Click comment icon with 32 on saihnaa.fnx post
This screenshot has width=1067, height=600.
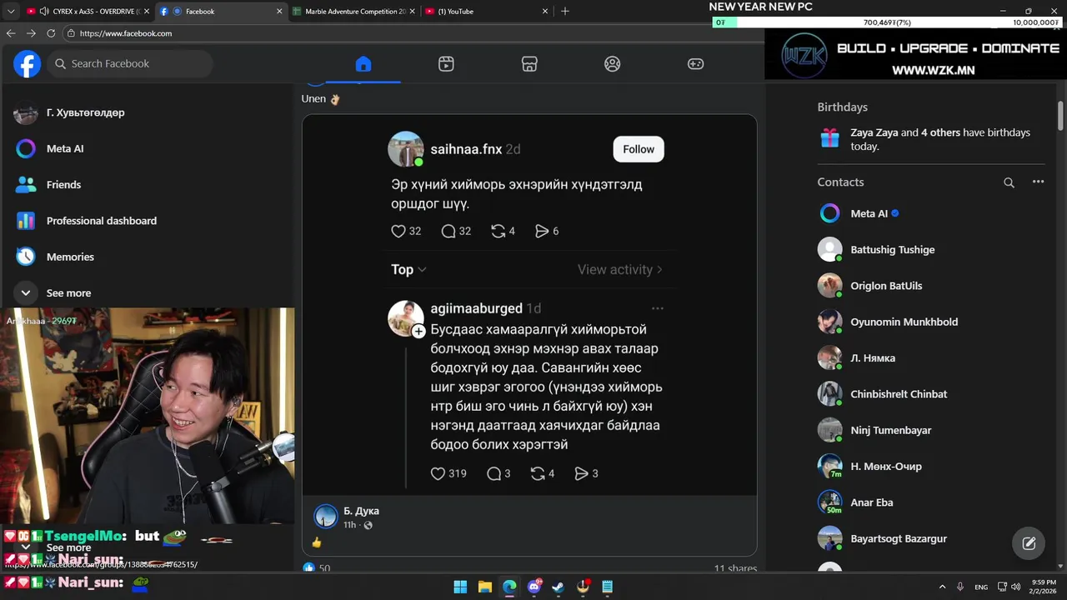(x=448, y=231)
